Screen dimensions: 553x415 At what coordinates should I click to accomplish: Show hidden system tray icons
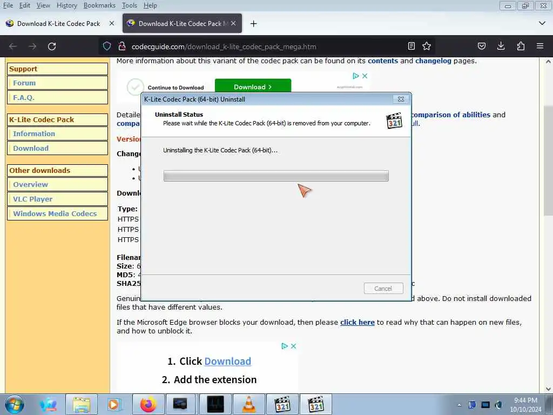459,405
